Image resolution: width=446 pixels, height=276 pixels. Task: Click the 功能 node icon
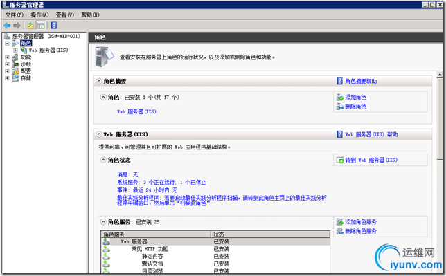pos(15,57)
